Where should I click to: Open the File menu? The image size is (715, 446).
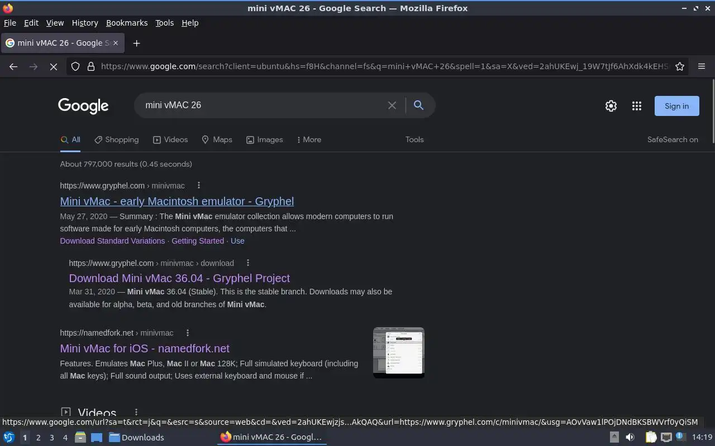click(9, 23)
